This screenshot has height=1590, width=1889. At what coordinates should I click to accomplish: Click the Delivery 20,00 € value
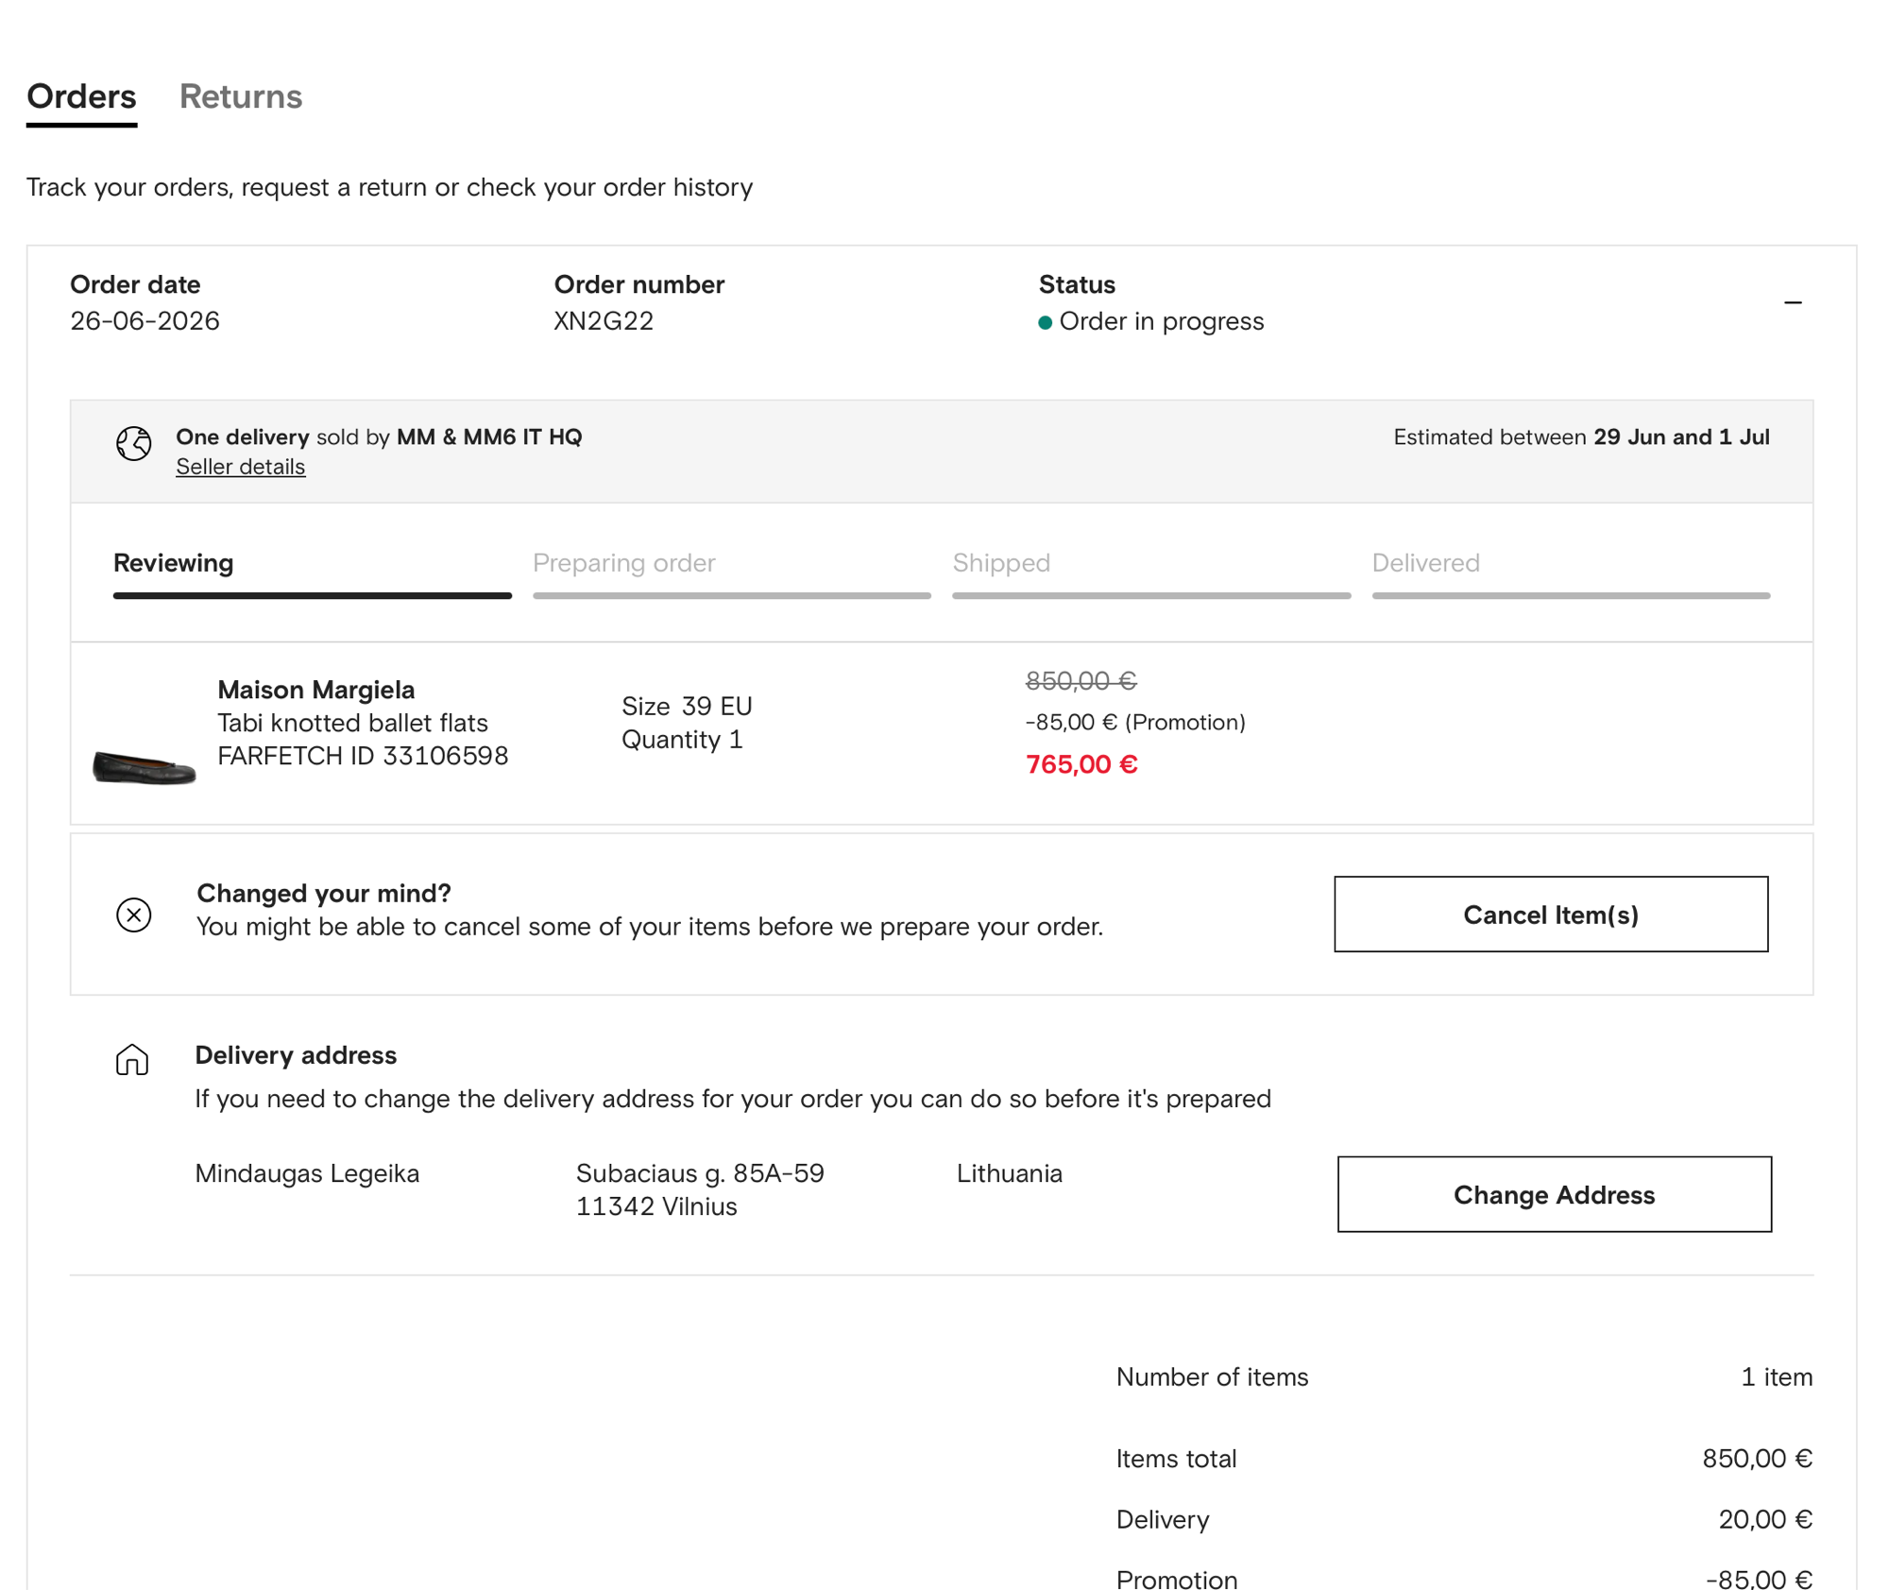(x=1765, y=1519)
